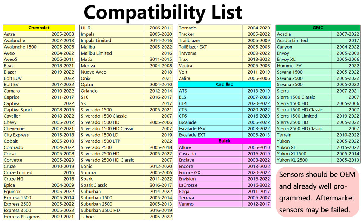362x224 pixels.
Task: Click the Tornado model cell
Action: [x=210, y=28]
